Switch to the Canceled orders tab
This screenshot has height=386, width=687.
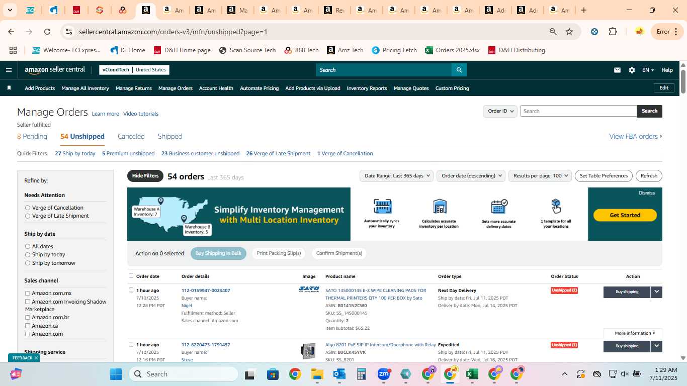[x=131, y=137]
